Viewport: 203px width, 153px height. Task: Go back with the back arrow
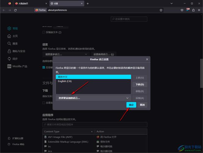point(4,10)
